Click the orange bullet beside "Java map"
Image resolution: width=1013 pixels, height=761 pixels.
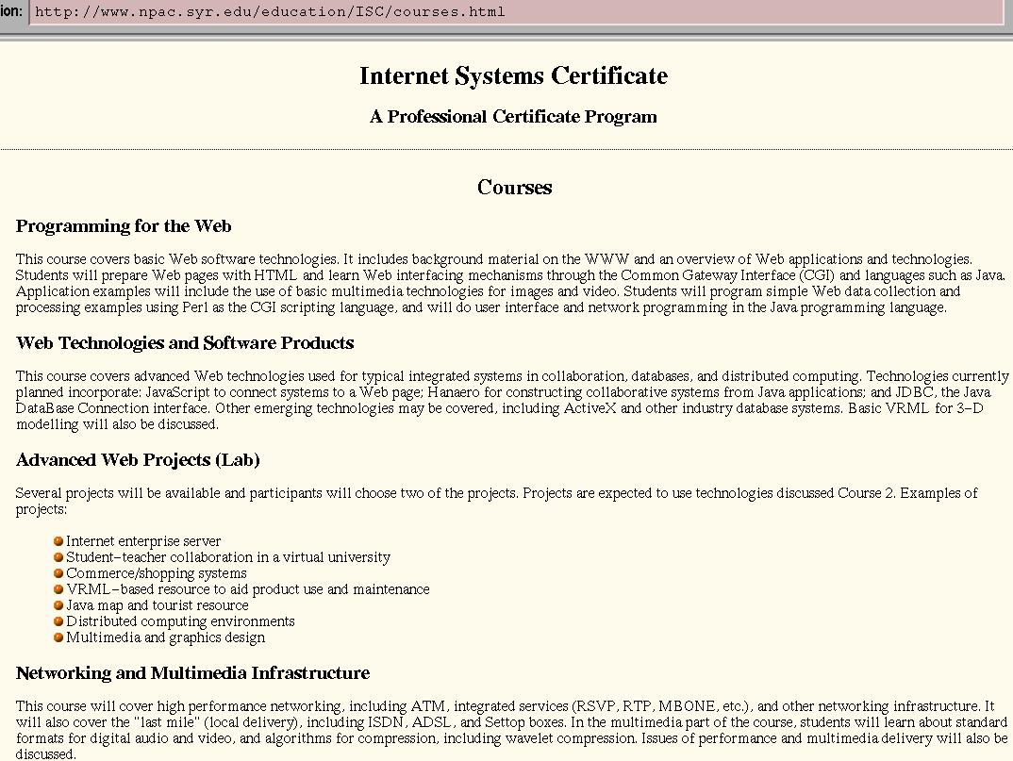coord(58,605)
